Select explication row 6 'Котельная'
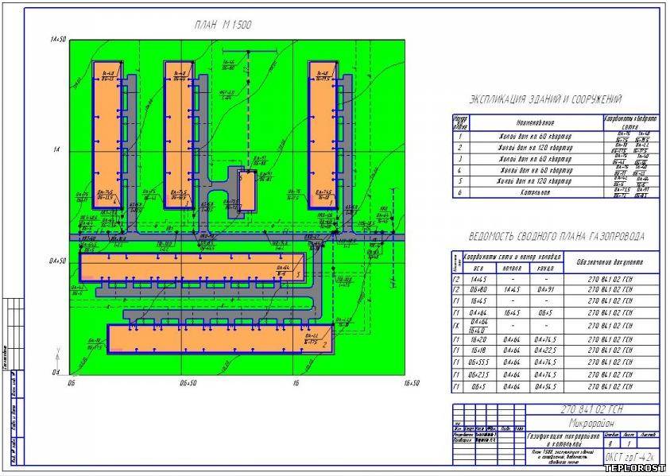 tap(556, 192)
